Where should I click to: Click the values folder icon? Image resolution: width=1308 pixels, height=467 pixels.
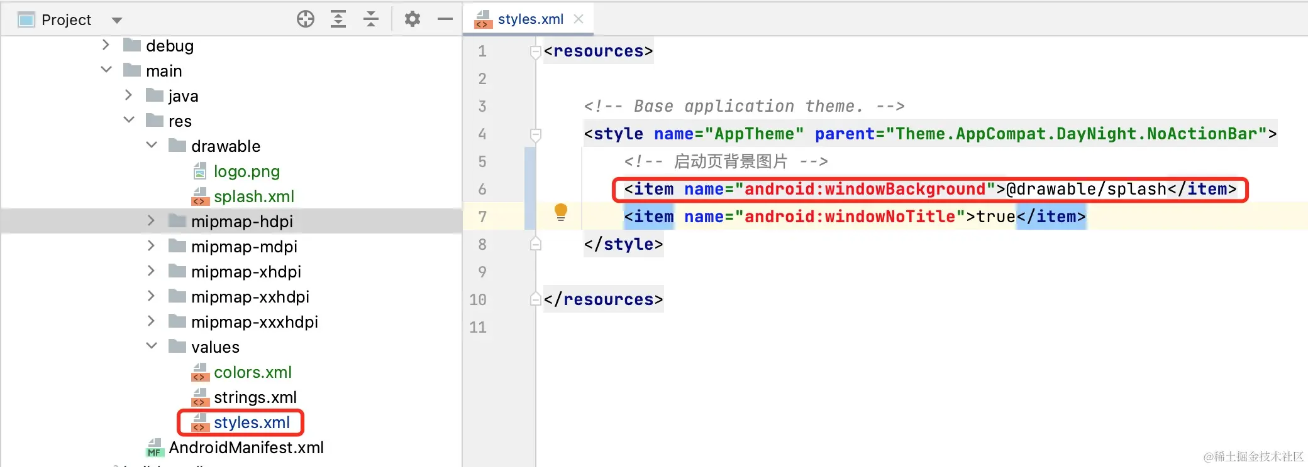click(x=177, y=346)
